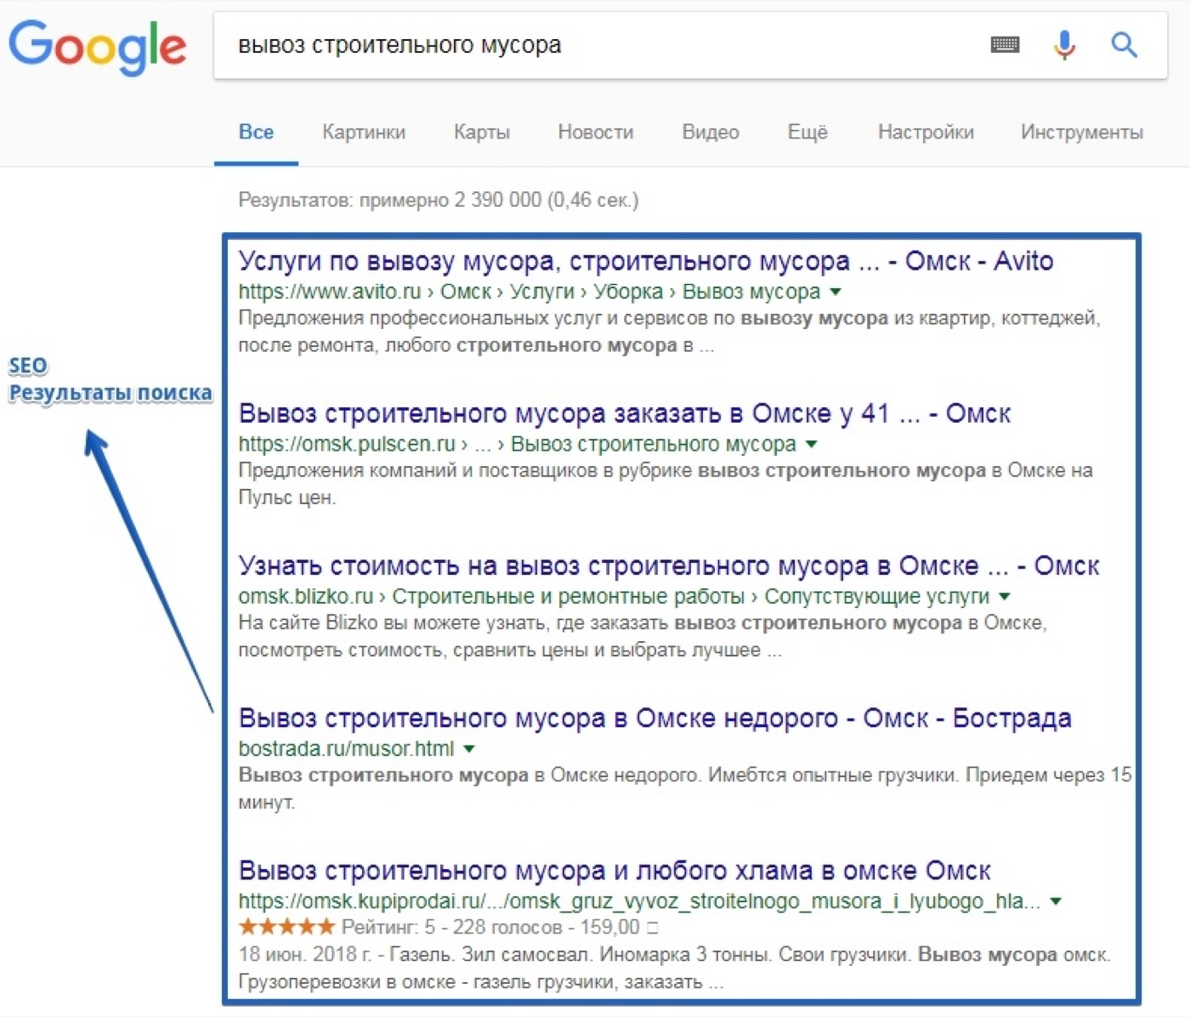
Task: Click the omsk.kupiprodai.ru URL text
Action: point(639,901)
